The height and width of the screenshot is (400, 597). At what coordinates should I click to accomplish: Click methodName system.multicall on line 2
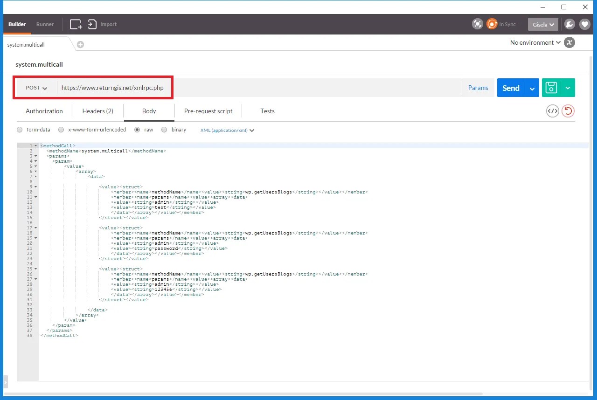tap(106, 151)
